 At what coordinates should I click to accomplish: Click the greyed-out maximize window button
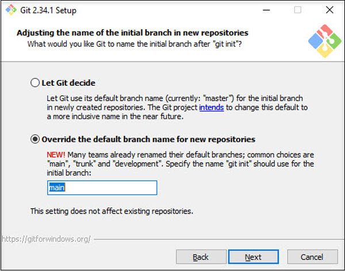click(297, 10)
